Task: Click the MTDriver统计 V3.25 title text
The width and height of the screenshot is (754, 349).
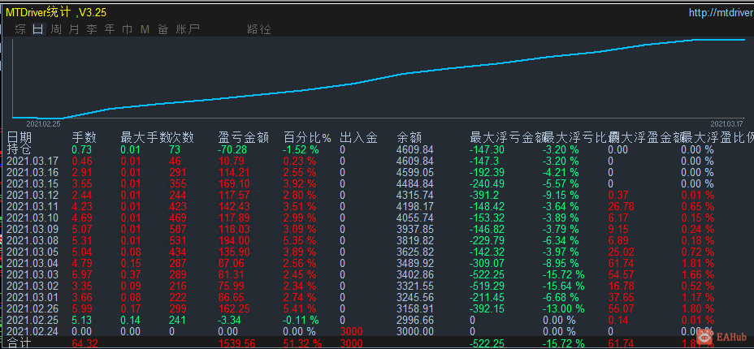Action: (x=56, y=12)
